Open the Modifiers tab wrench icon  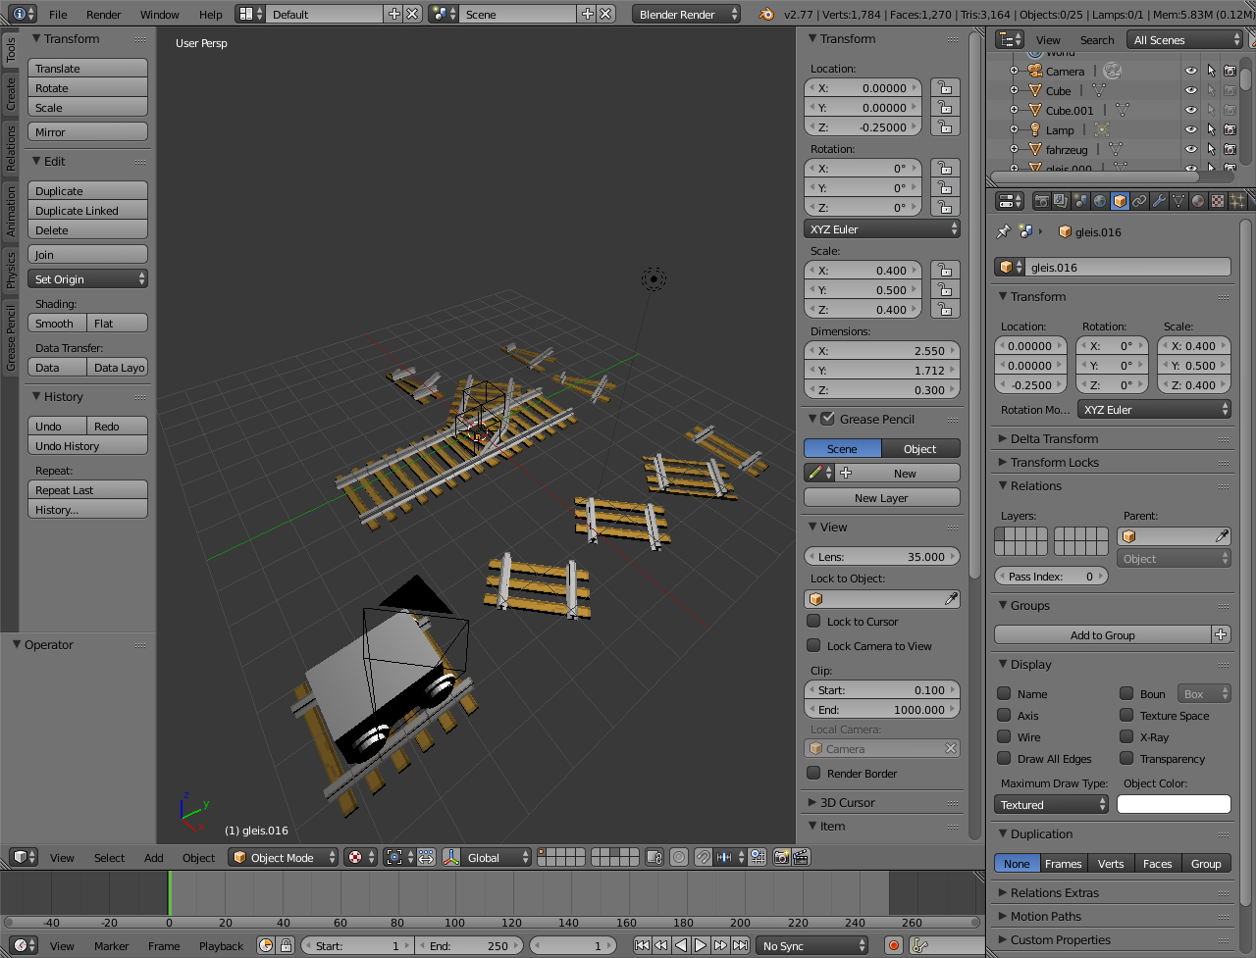click(x=1159, y=201)
